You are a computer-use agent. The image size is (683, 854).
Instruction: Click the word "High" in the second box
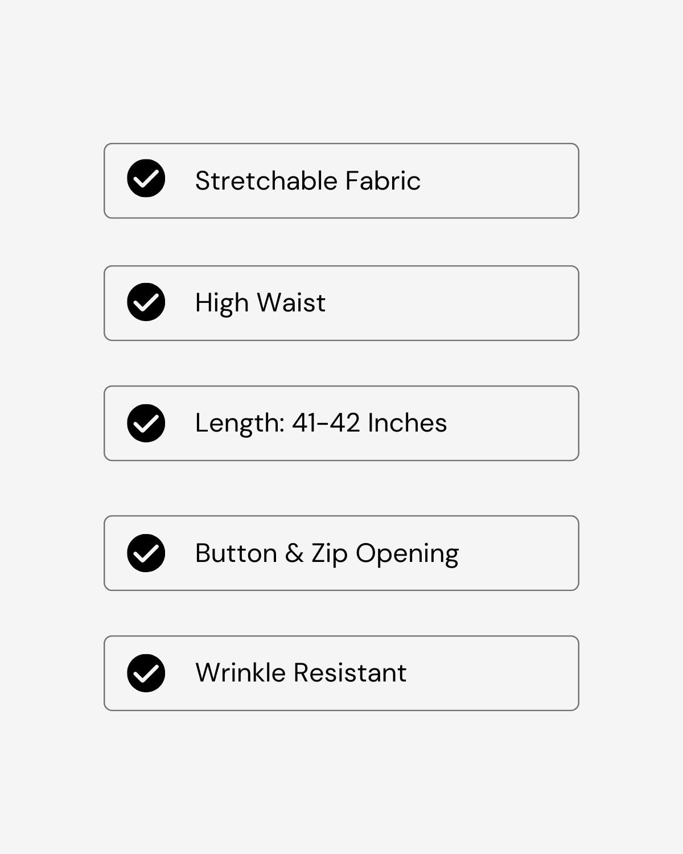point(222,302)
